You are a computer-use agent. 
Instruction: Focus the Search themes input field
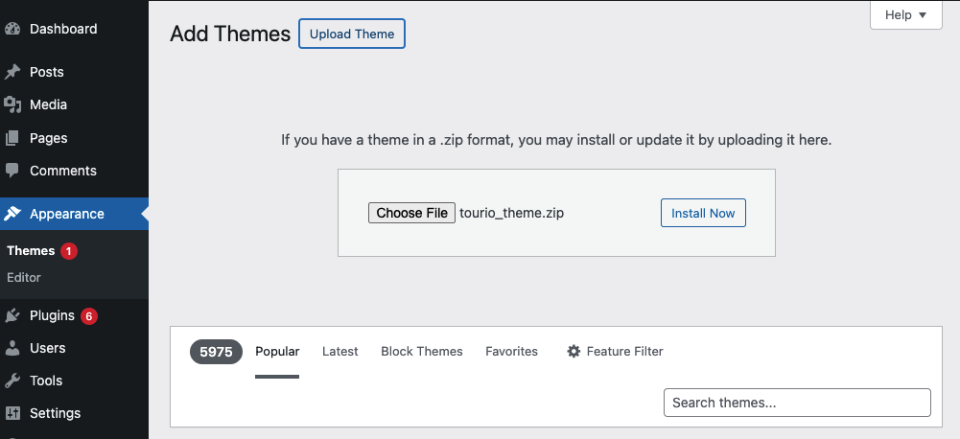(x=797, y=403)
